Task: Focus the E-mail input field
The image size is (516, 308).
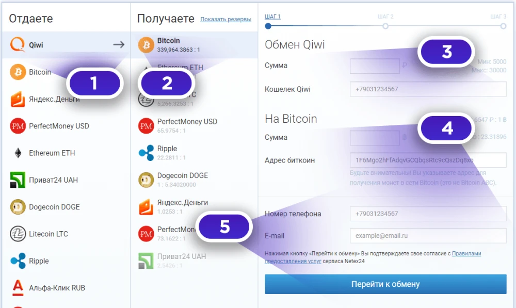Action: (428, 236)
